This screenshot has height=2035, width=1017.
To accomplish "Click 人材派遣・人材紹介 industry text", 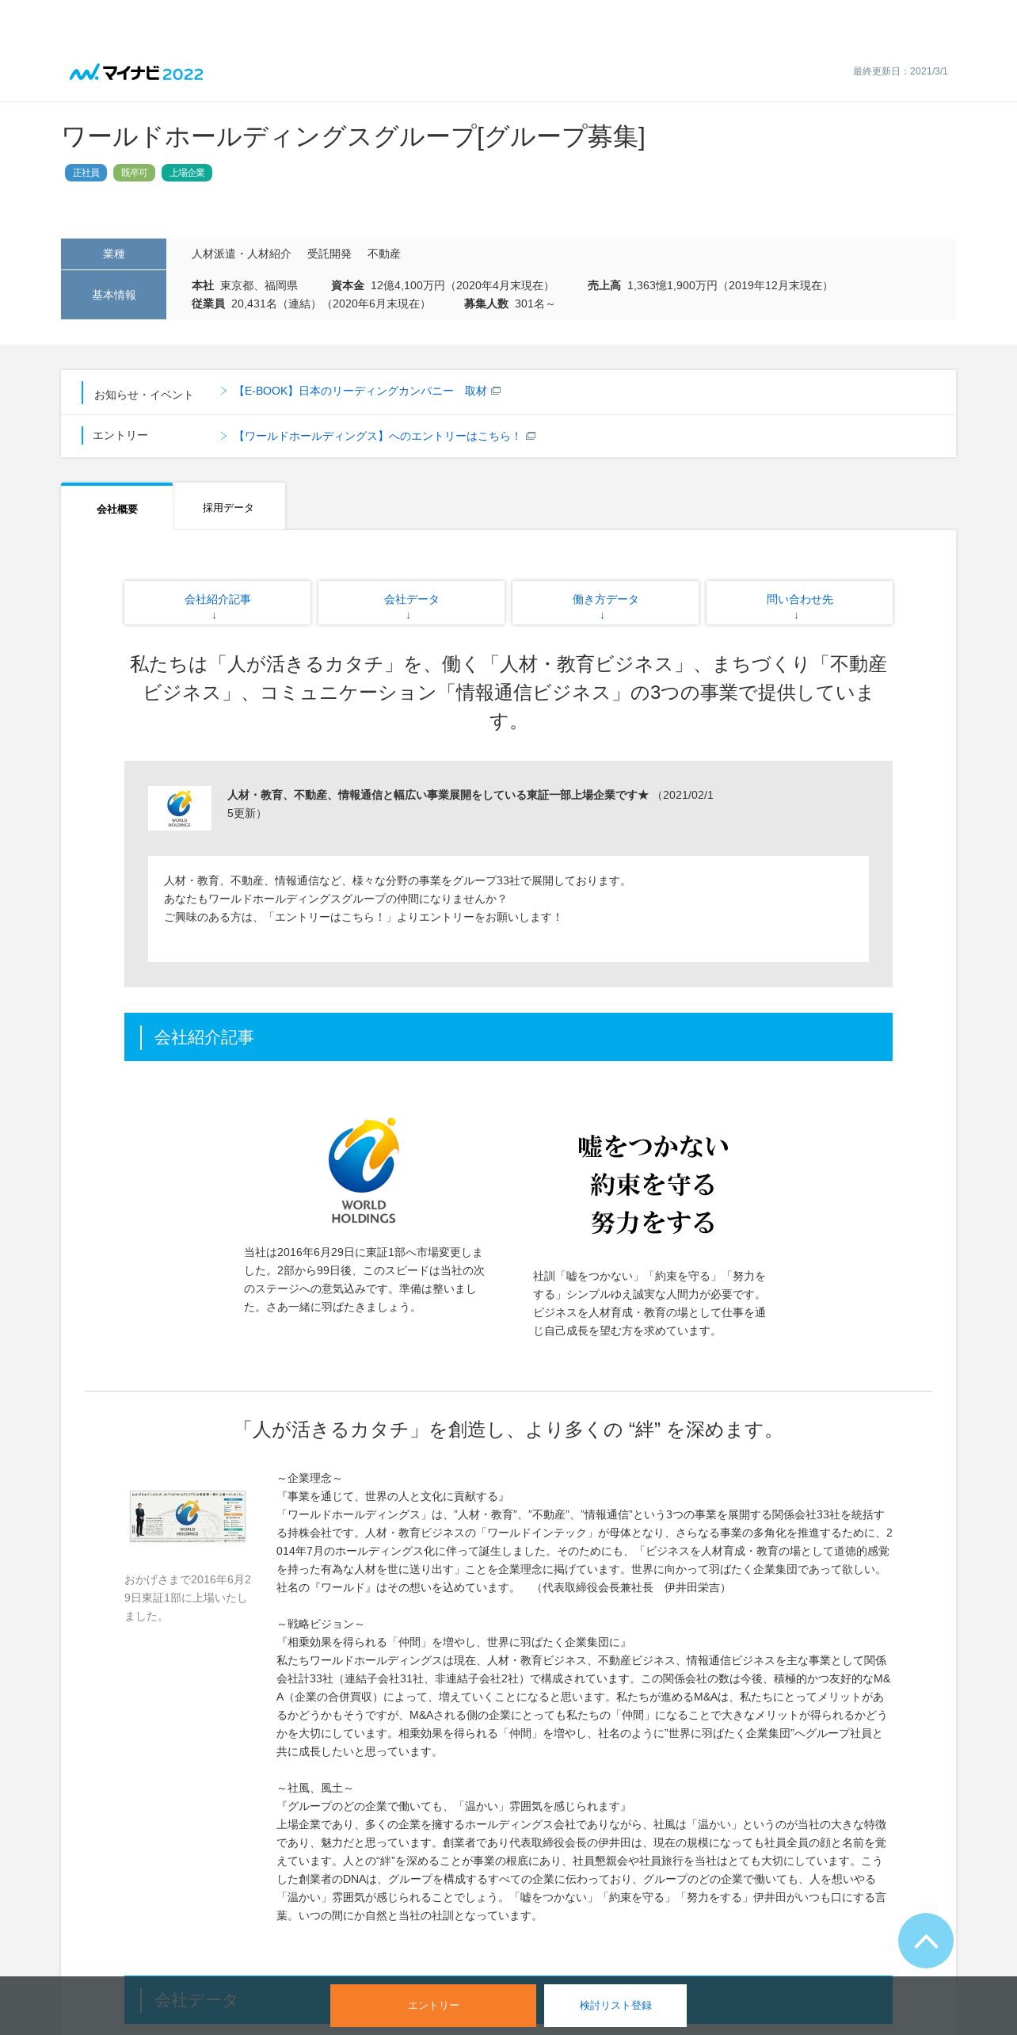I will click(x=242, y=254).
